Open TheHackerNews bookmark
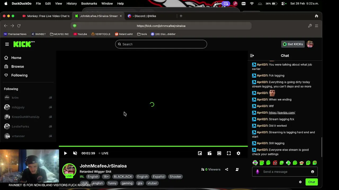 pos(15,34)
